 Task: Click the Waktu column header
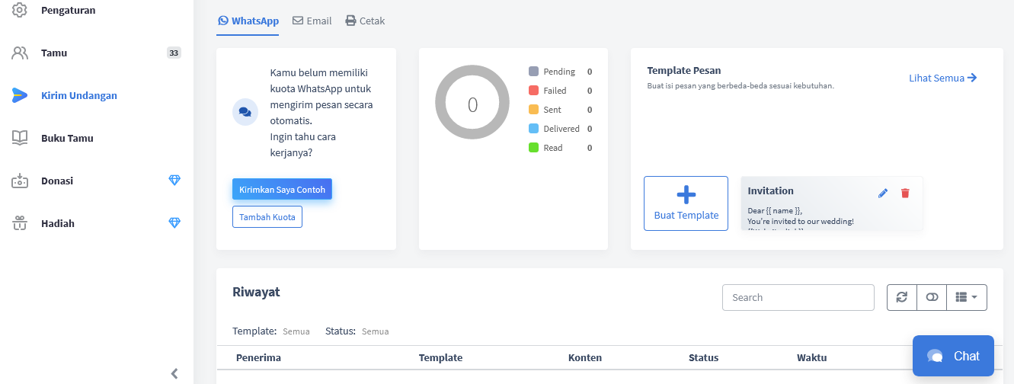tap(811, 357)
